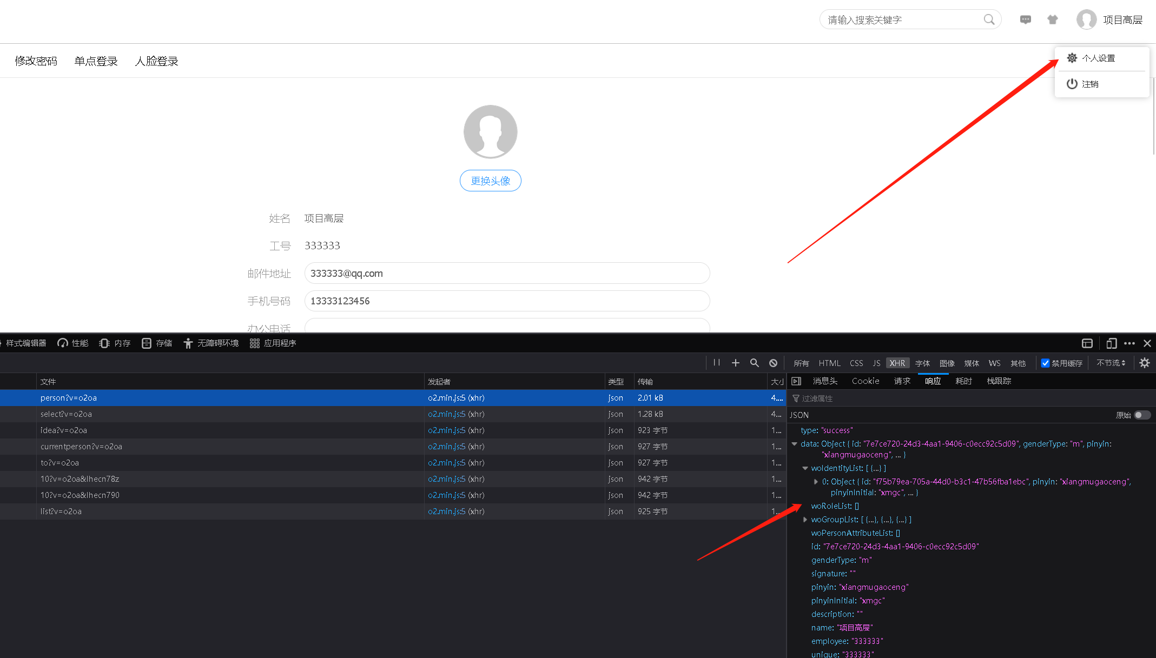Screen dimensions: 1156x658
Task: Pause network recording in the devtools toolbar
Action: pos(717,363)
